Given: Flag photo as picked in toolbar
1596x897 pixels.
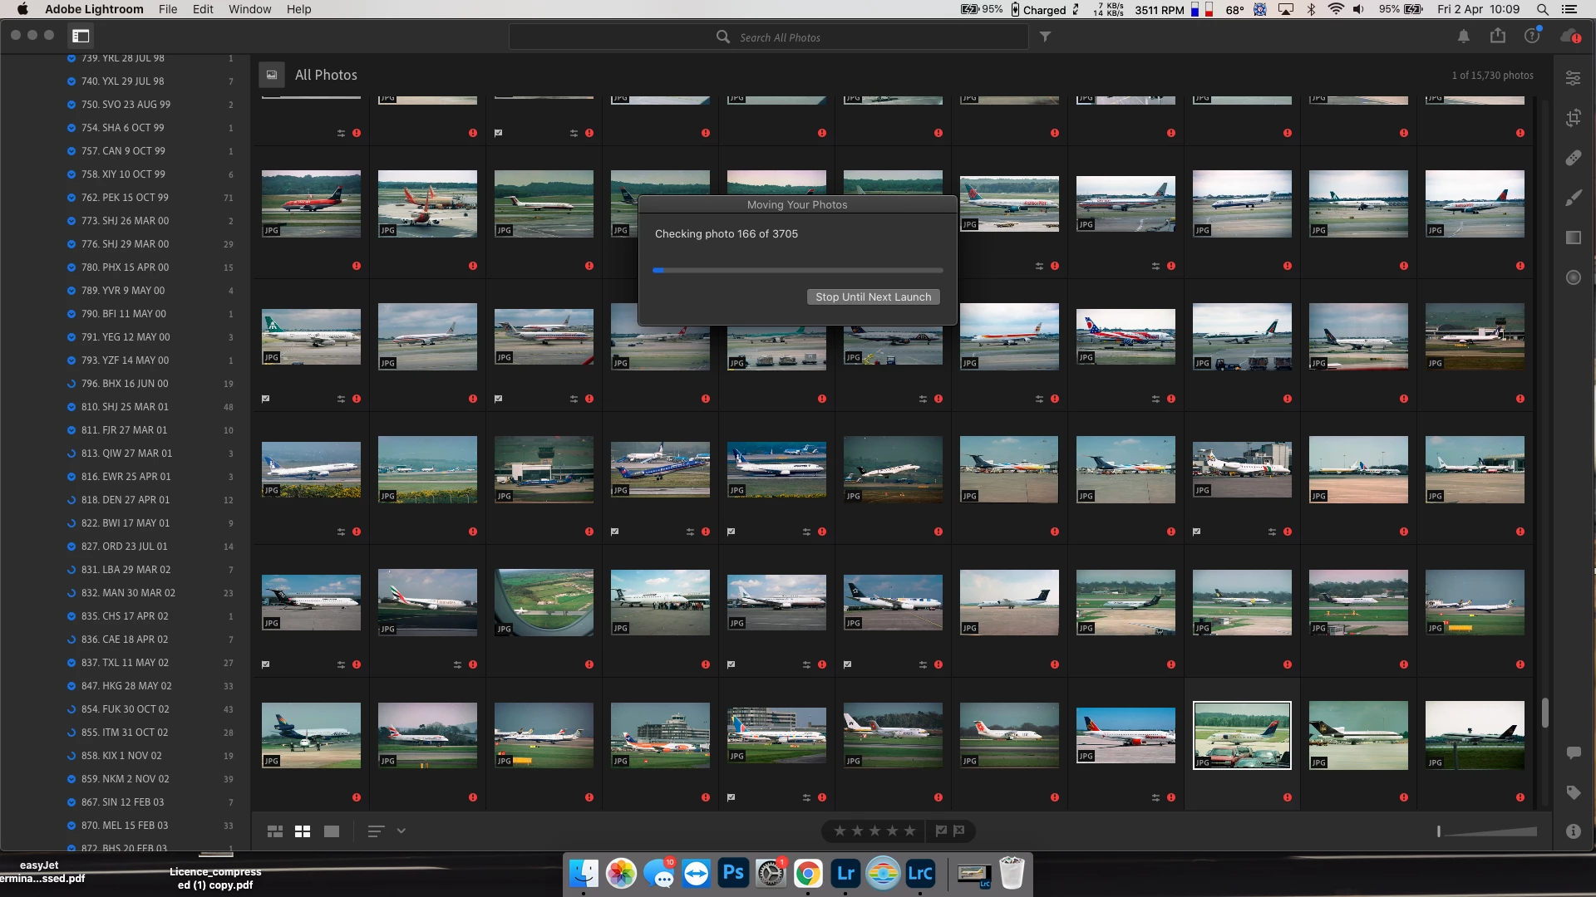Looking at the screenshot, I should point(941,831).
